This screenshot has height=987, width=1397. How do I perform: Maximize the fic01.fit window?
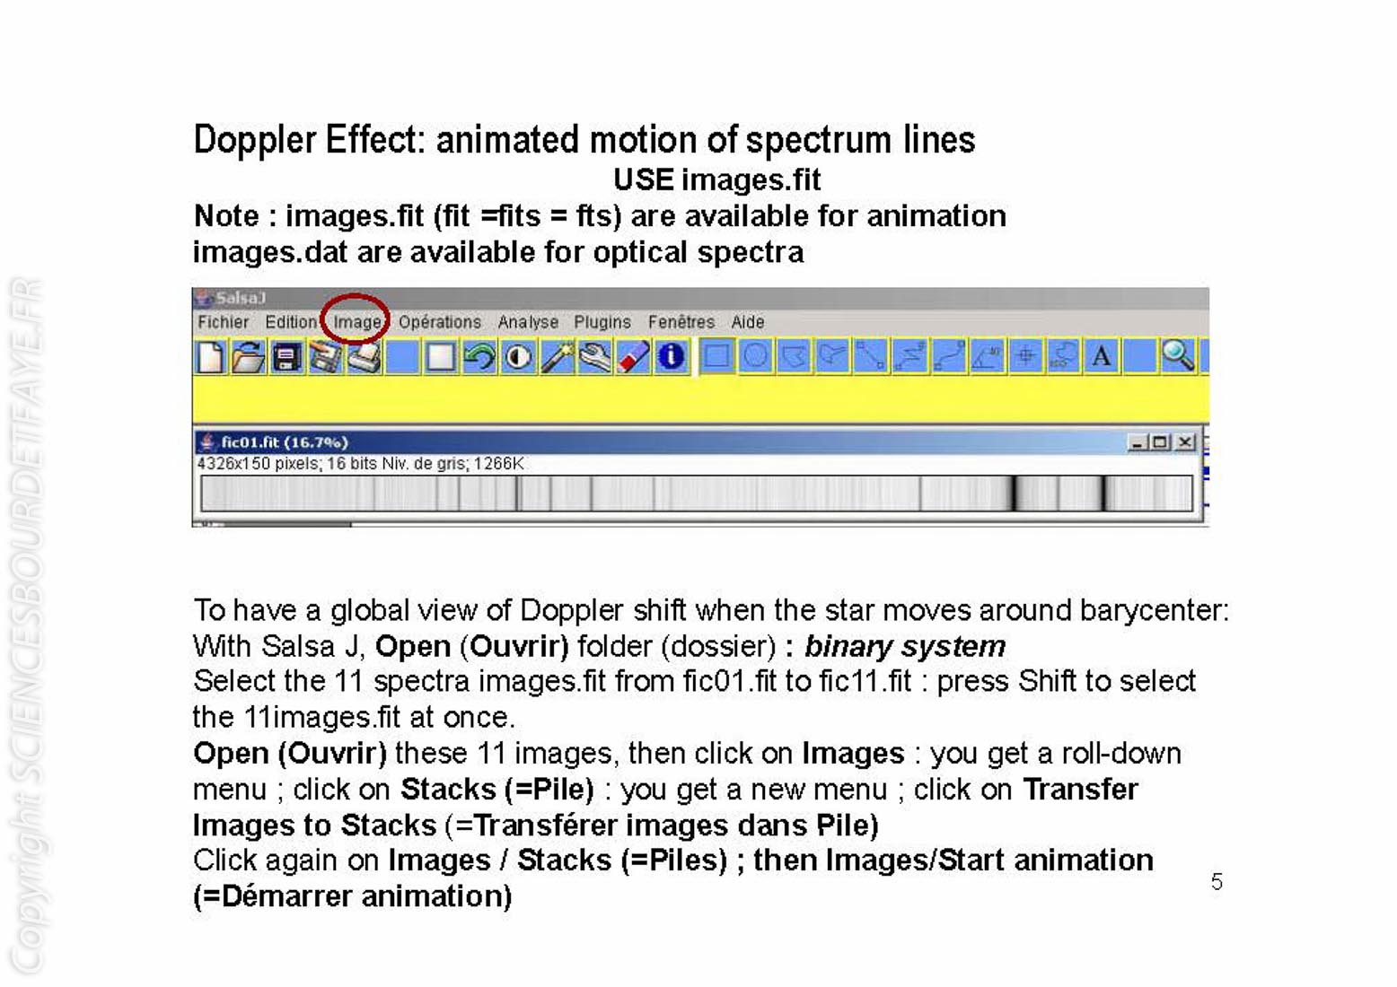pyautogui.click(x=1161, y=441)
